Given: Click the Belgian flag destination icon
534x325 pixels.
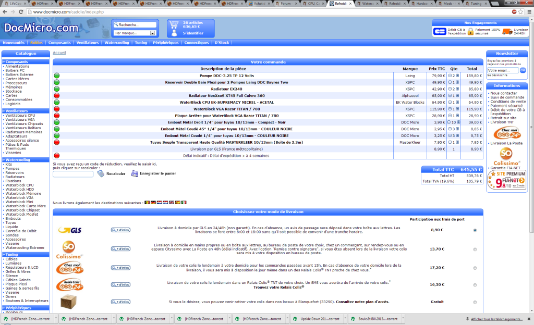Looking at the screenshot, I should [147, 203].
